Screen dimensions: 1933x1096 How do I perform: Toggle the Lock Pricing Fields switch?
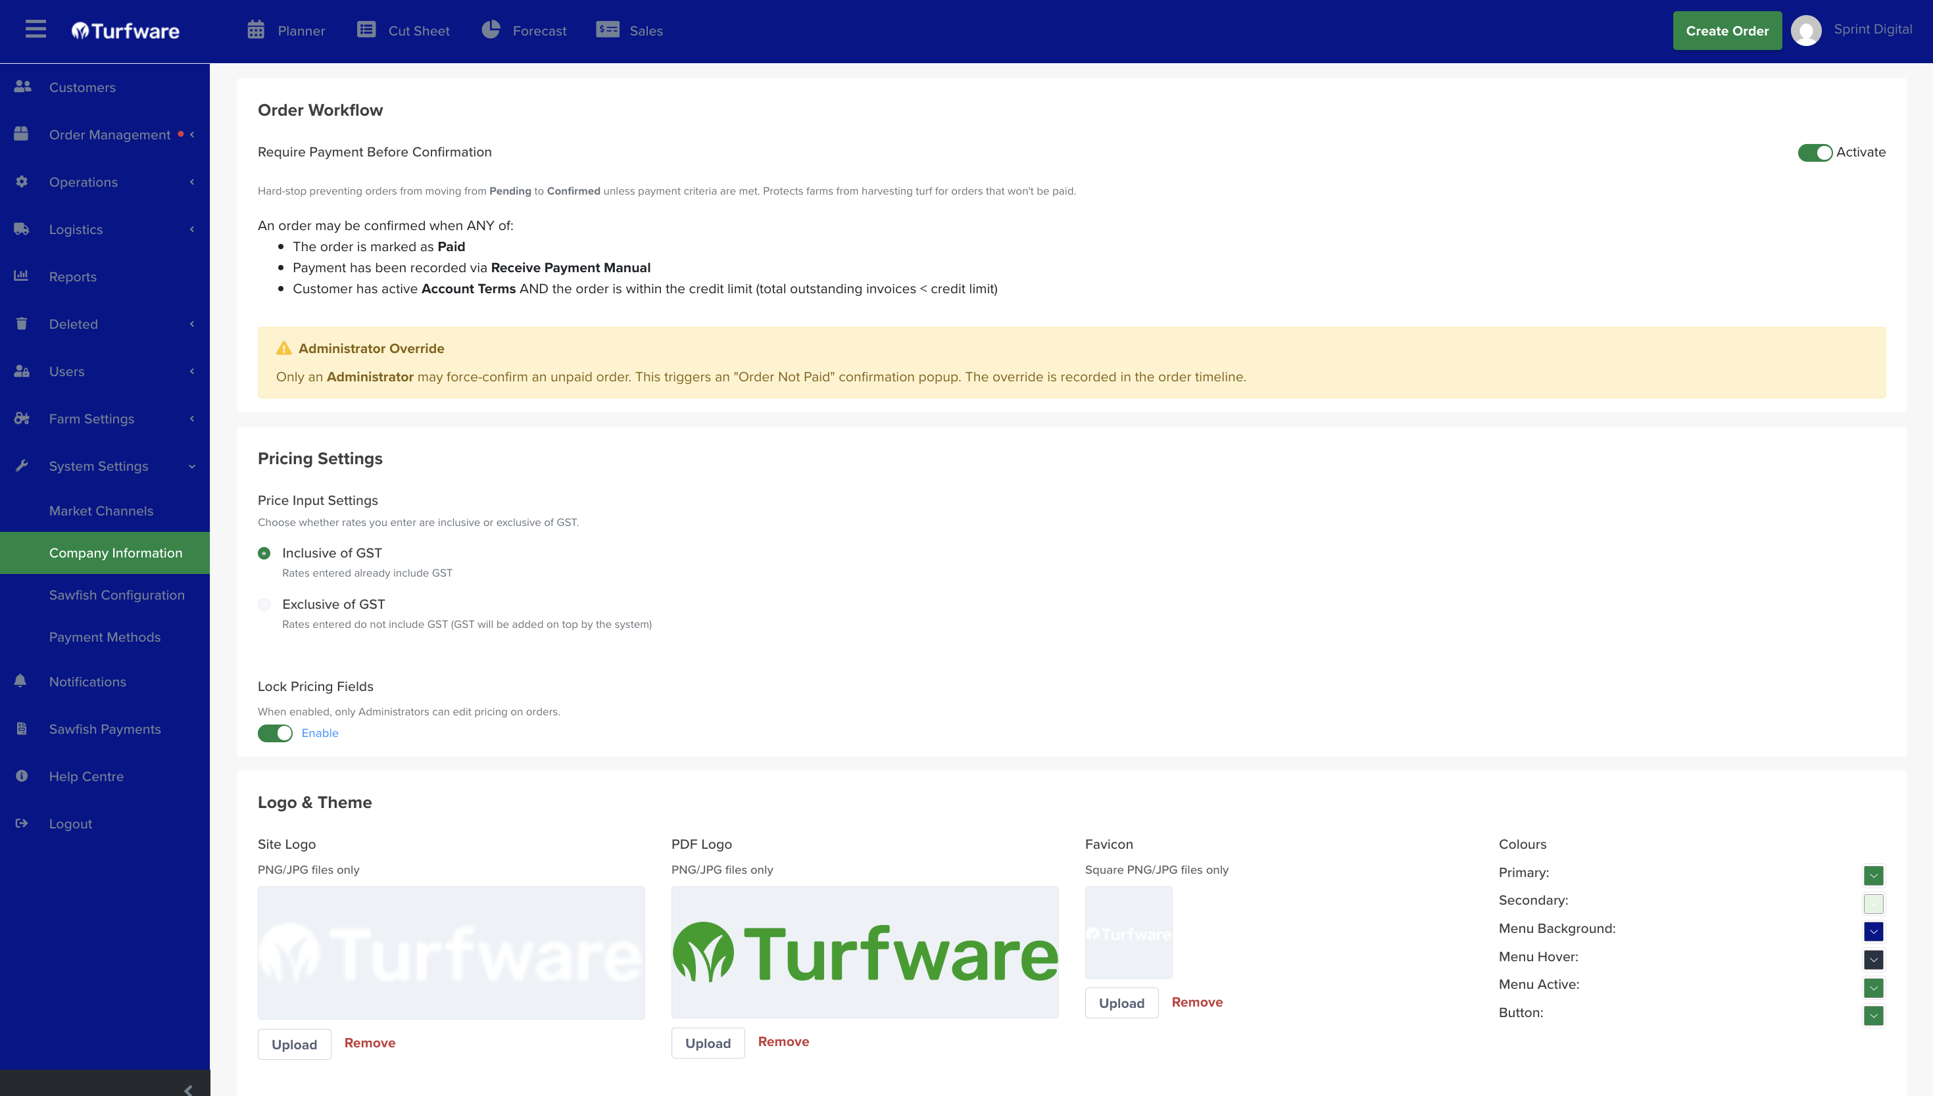pyautogui.click(x=275, y=733)
